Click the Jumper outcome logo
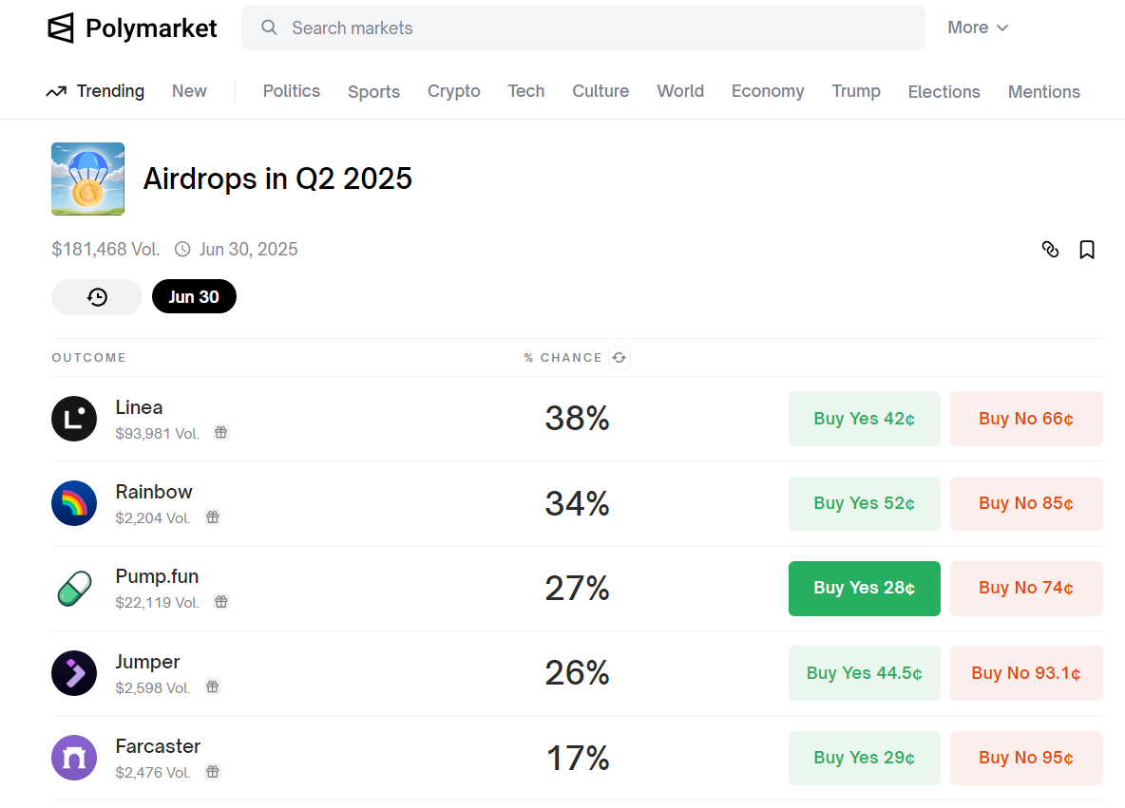The width and height of the screenshot is (1125, 808). point(74,673)
